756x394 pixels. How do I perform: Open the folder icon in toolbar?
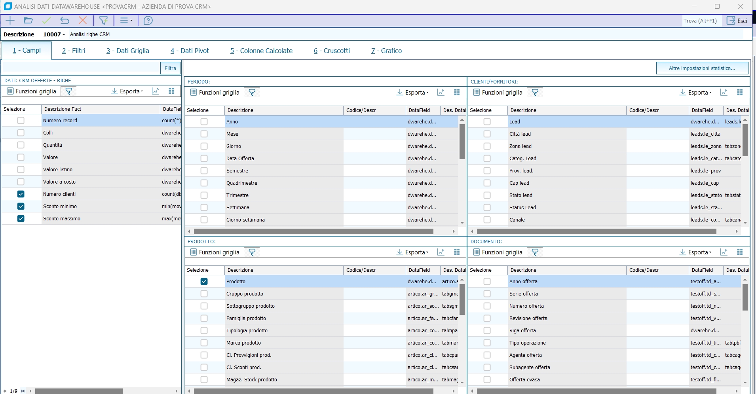click(x=28, y=21)
